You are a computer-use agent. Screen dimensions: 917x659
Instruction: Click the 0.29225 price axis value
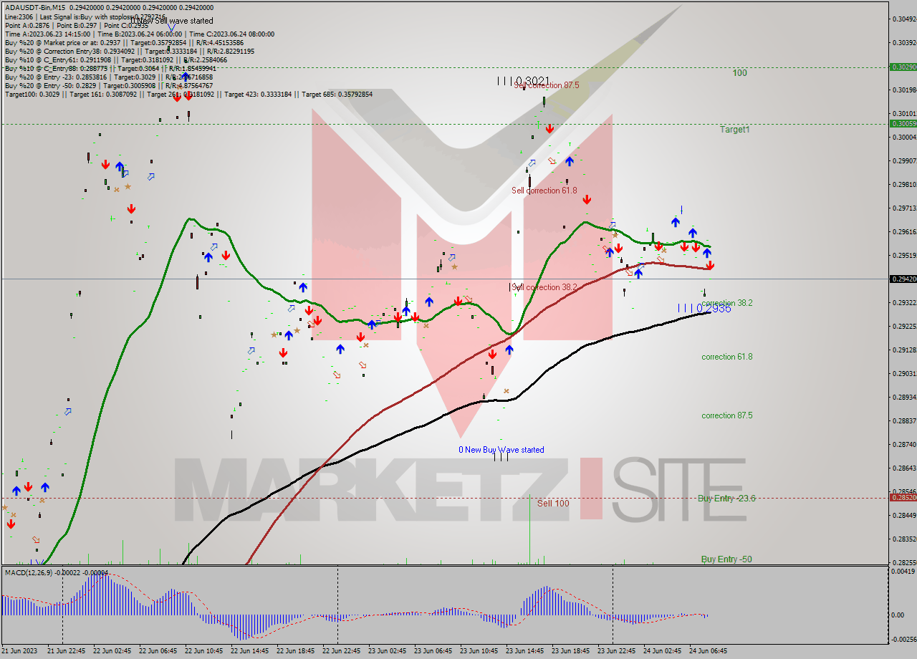[x=904, y=326]
